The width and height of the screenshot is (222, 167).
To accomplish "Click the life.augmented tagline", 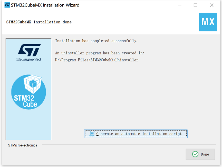I will point(28,59).
